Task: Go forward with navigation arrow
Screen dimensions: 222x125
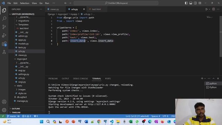Action: point(70,3)
